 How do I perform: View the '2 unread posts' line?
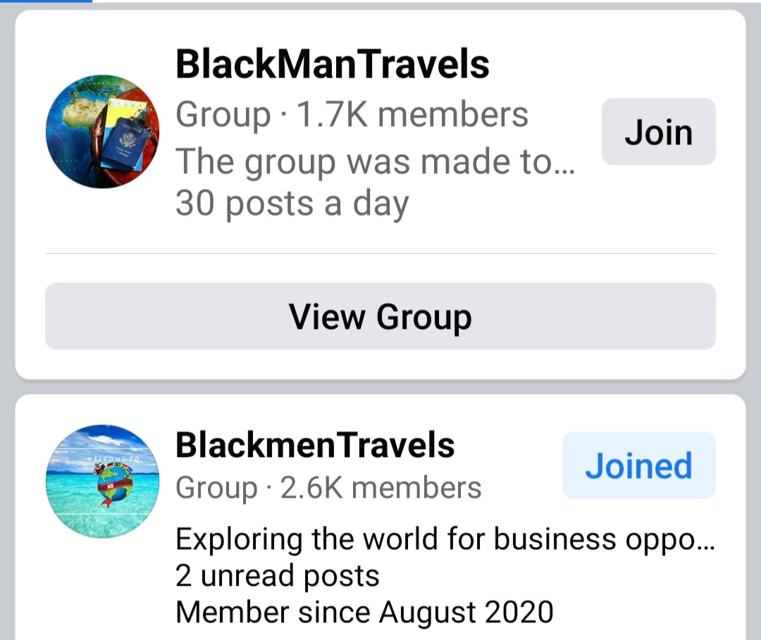(x=278, y=576)
